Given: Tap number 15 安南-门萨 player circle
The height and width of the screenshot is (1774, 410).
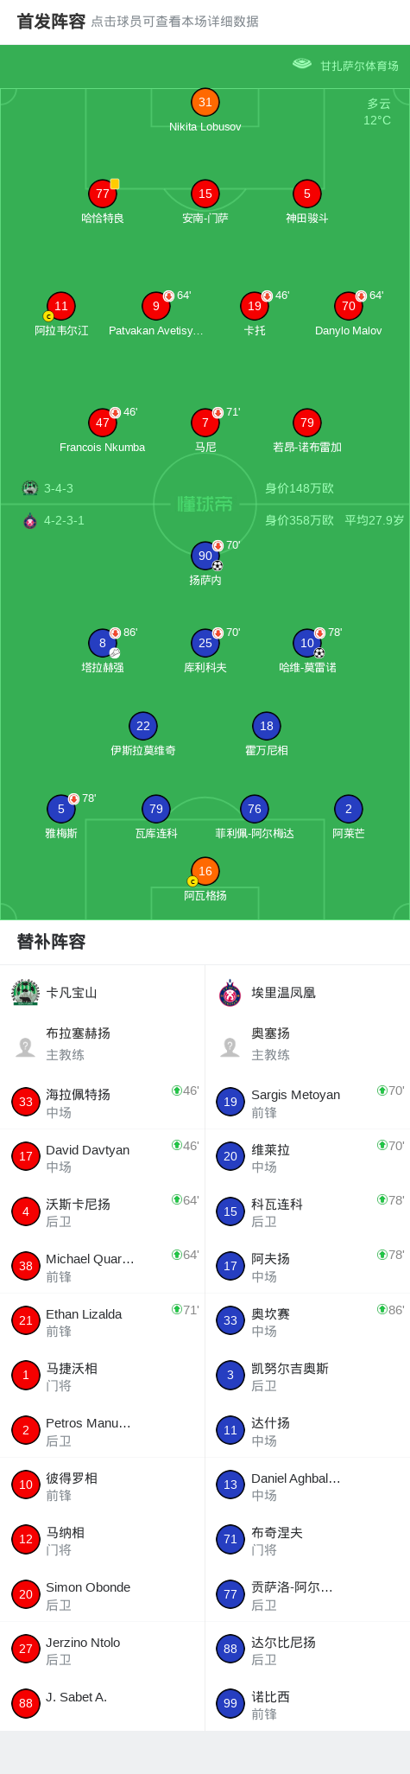Looking at the screenshot, I should coord(205,194).
